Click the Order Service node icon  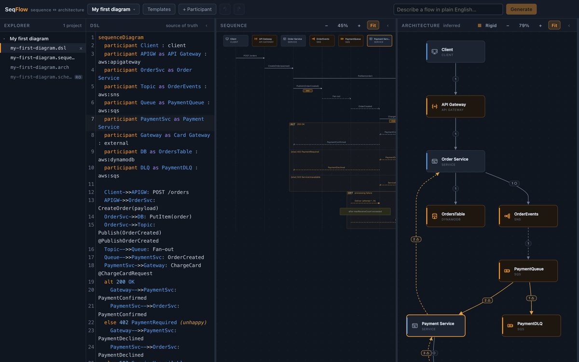[434, 161]
